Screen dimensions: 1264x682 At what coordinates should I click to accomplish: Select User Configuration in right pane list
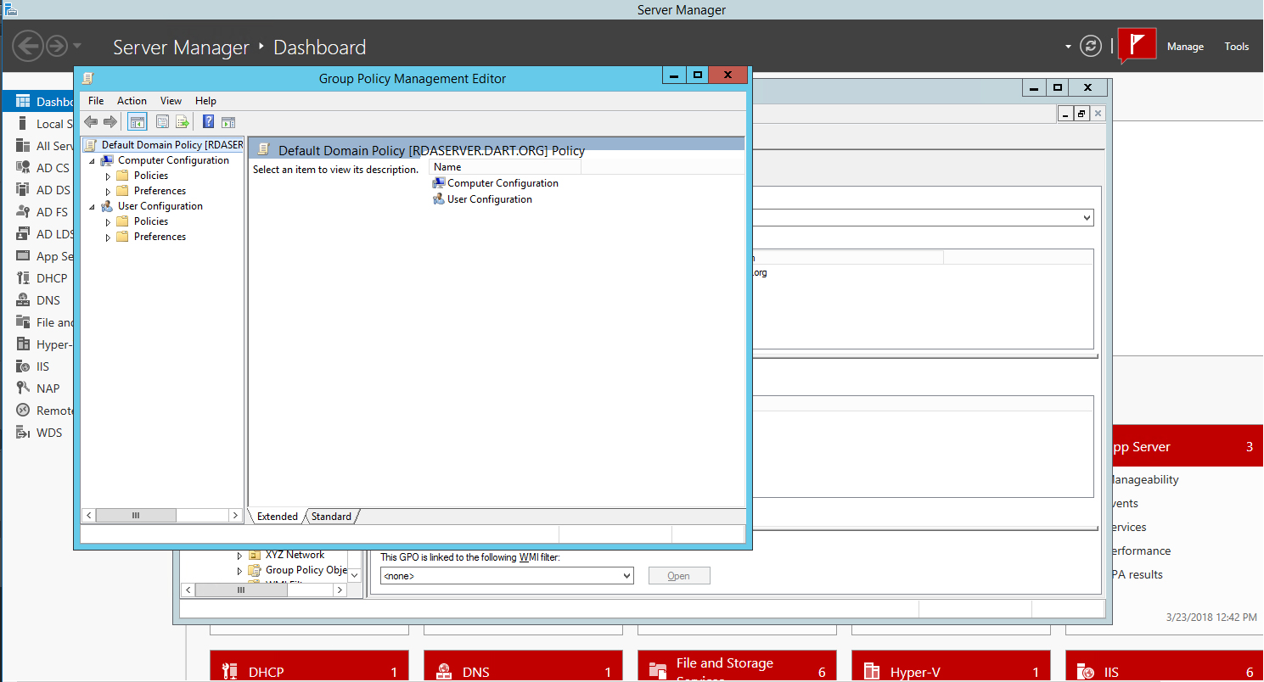tap(482, 199)
